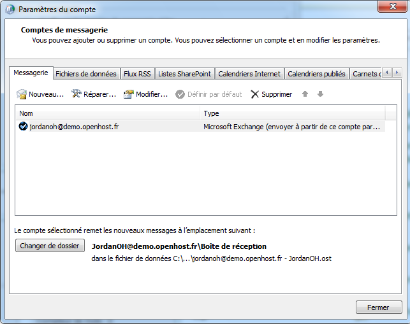Click the Changer de dossier button
This screenshot has width=410, height=324.
pos(50,246)
